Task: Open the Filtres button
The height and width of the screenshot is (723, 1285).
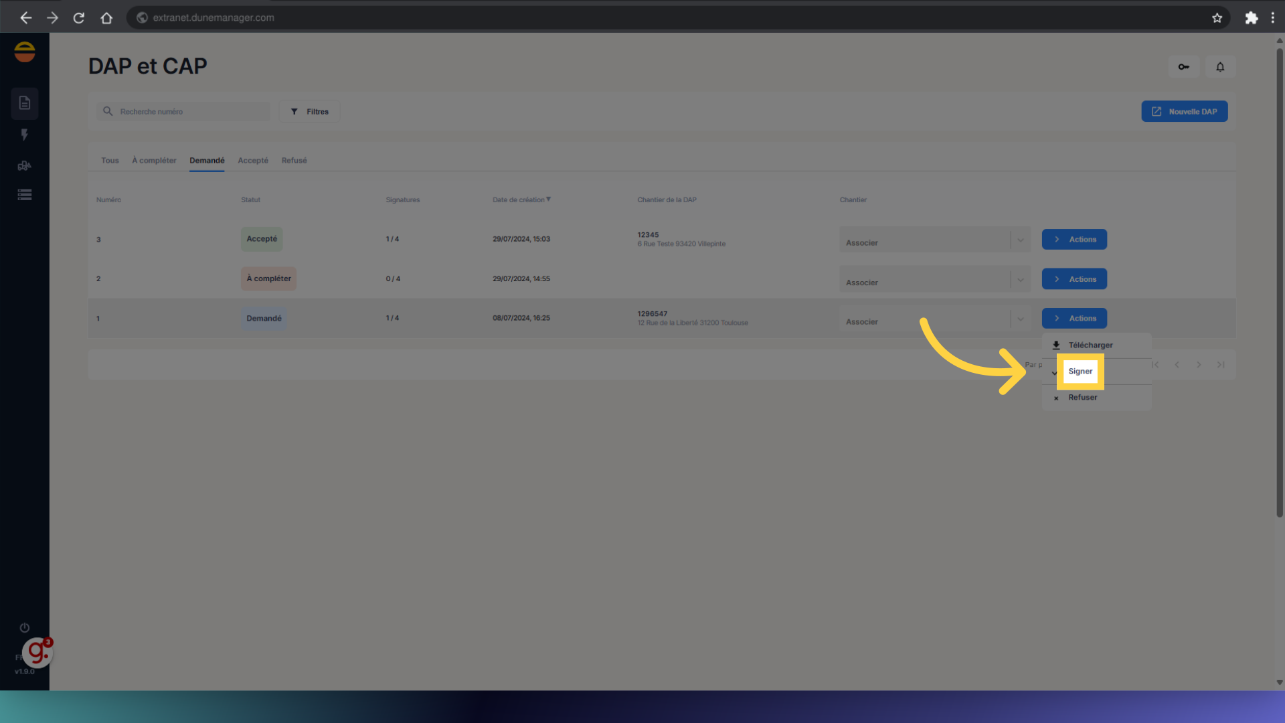Action: pos(309,112)
